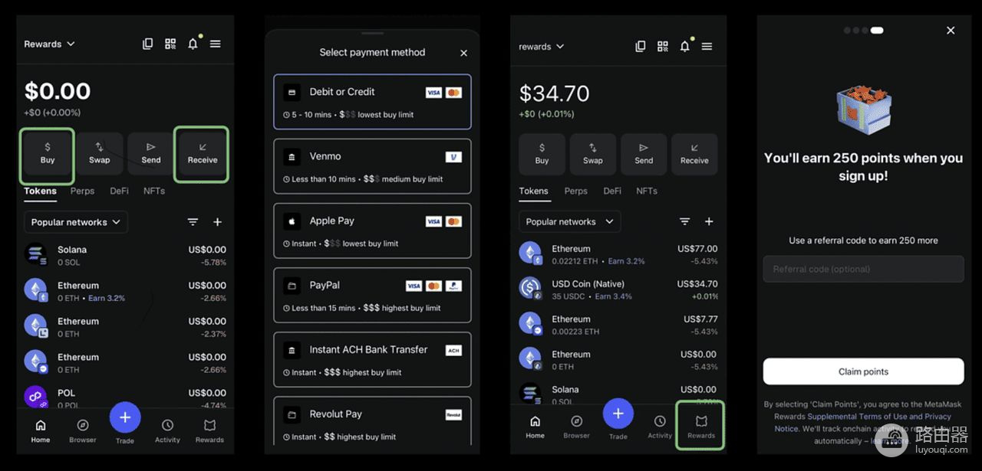Screen dimensions: 982x471
Task: Tap Swap button in the $0.00 wallet
Action: pyautogui.click(x=100, y=154)
